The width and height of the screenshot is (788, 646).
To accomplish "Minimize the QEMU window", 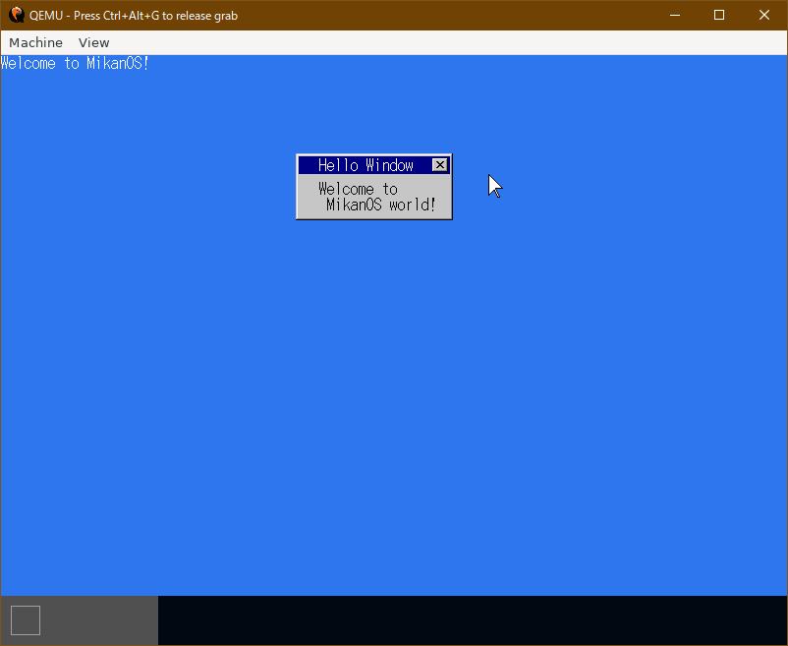I will click(675, 15).
